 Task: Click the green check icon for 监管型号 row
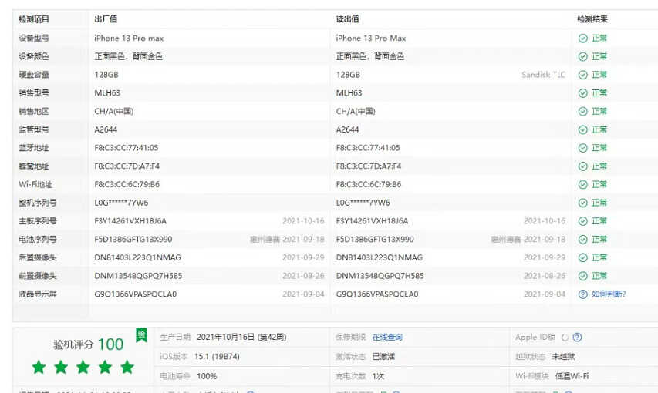[583, 130]
